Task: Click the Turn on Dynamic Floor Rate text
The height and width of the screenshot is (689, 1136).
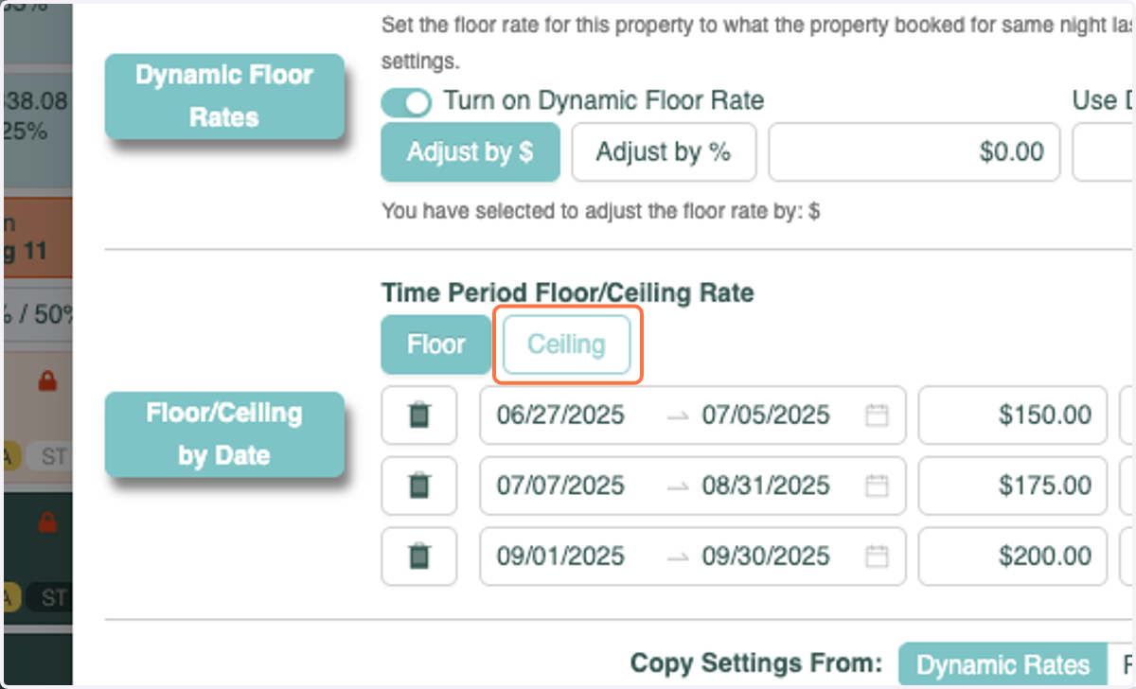Action: [604, 100]
